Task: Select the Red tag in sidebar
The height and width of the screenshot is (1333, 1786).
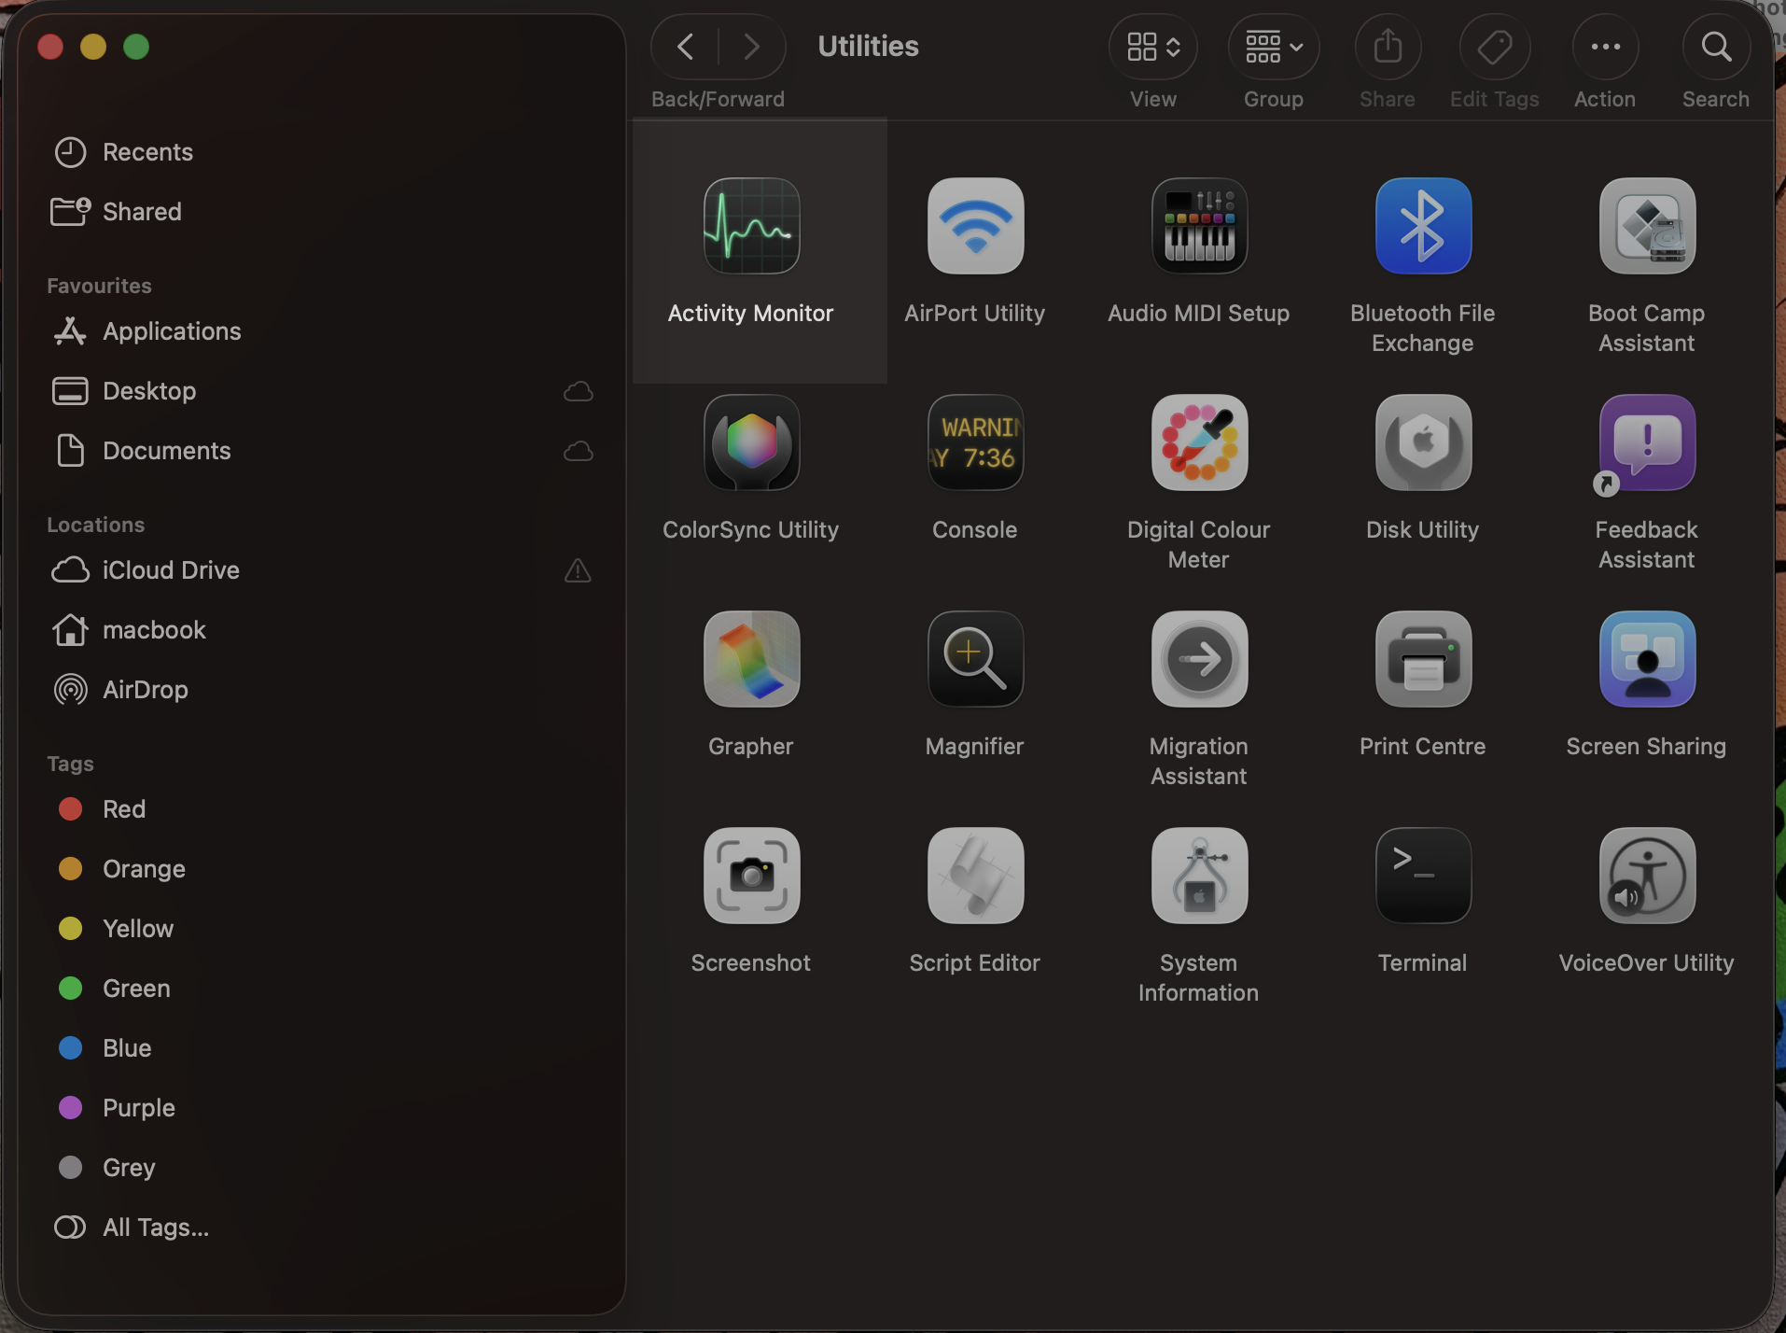Action: point(124,809)
